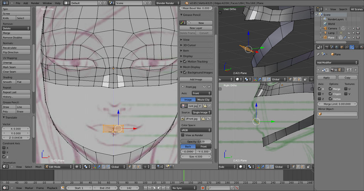Open the Render menu in top bar

pos(35,3)
